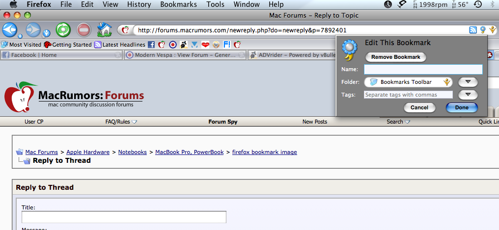Screen dimensions: 499x230
Task: Open the Bookmarks Toolbar folder dropdown
Action: point(408,82)
